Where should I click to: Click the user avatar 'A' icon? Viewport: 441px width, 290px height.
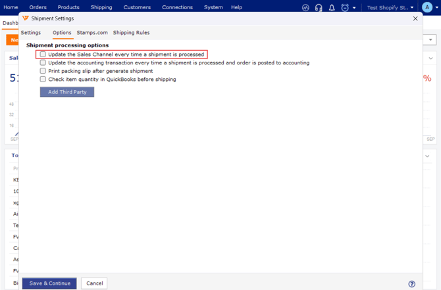pos(427,8)
